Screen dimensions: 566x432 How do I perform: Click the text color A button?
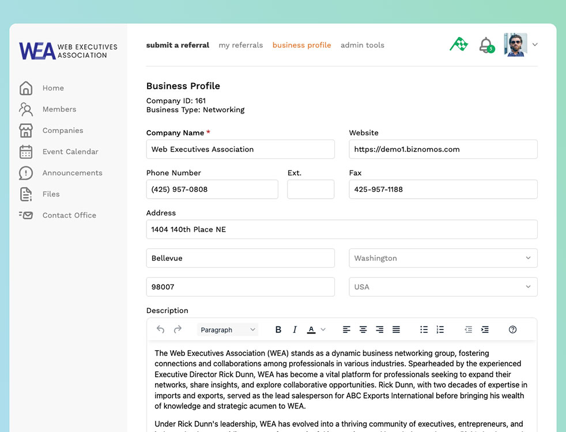[311, 329]
